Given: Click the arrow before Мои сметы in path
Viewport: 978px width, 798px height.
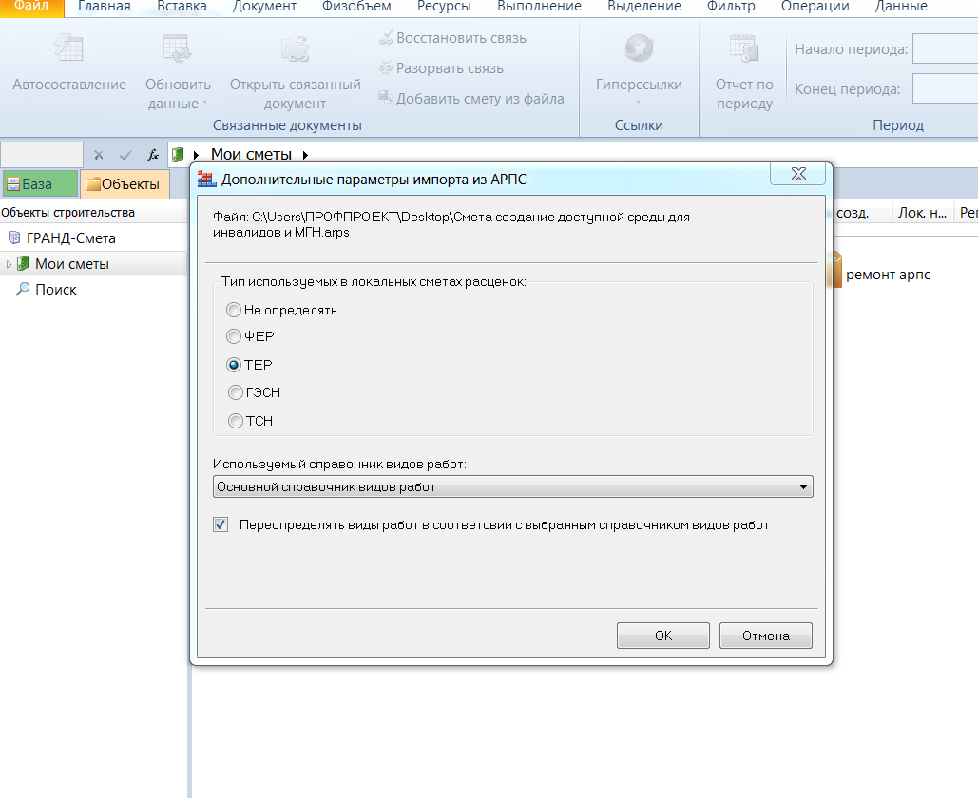Looking at the screenshot, I should pyautogui.click(x=196, y=155).
